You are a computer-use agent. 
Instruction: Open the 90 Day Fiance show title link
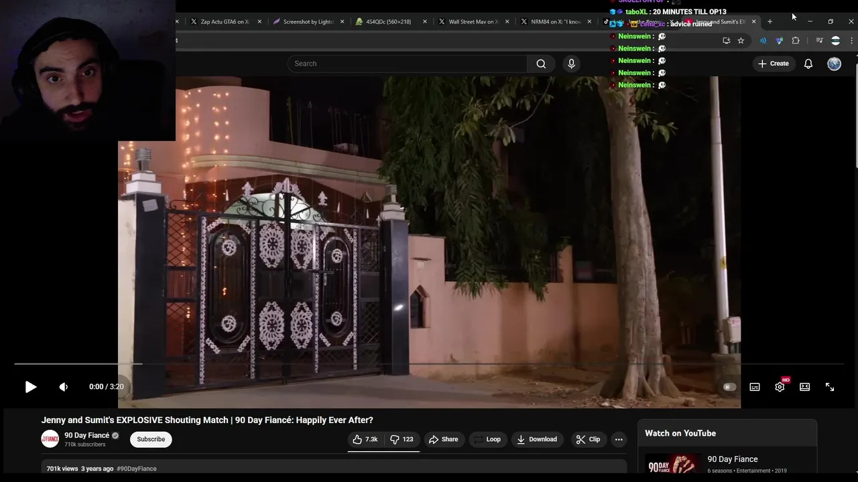[x=733, y=459]
